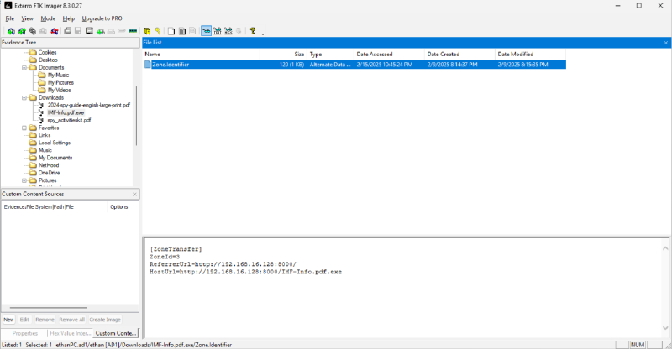Click the Detect EFS Encryption key icon
This screenshot has height=349, width=672.
coord(158,31)
